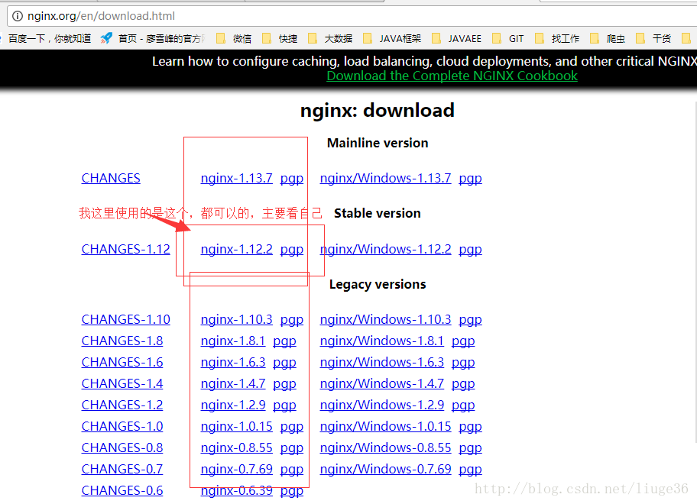Open pgp signature for nginx-0.8.55
Image resolution: width=697 pixels, height=504 pixels.
coord(292,447)
